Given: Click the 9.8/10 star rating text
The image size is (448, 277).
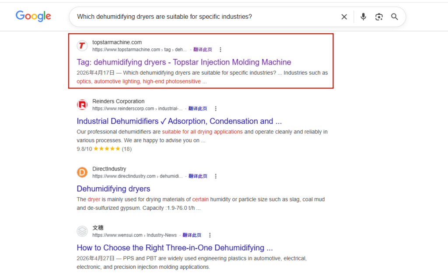Looking at the screenshot, I should pos(104,149).
